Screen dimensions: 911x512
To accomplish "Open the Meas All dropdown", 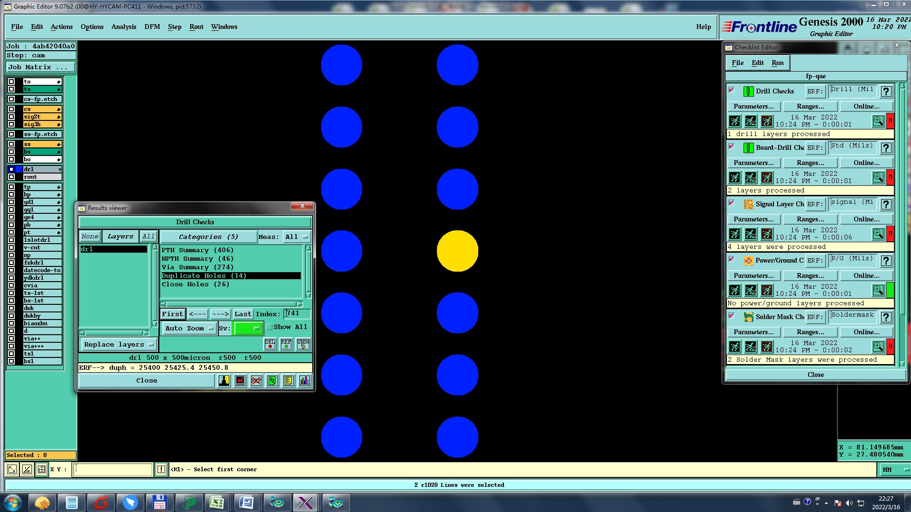I will coord(297,237).
